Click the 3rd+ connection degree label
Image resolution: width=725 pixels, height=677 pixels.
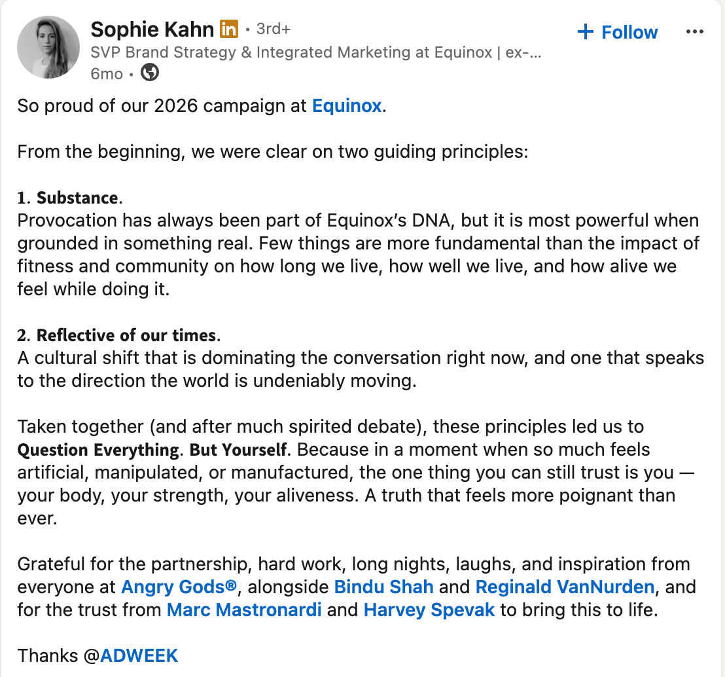pos(274,29)
